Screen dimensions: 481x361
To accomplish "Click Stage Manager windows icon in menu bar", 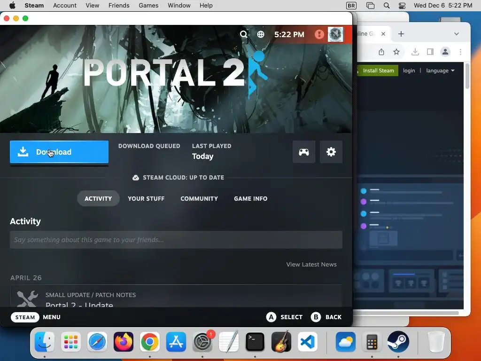I will (x=370, y=6).
